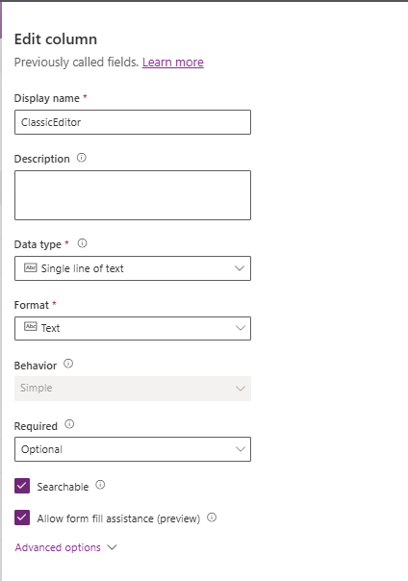
Task: Open the Format dropdown
Action: (x=133, y=328)
